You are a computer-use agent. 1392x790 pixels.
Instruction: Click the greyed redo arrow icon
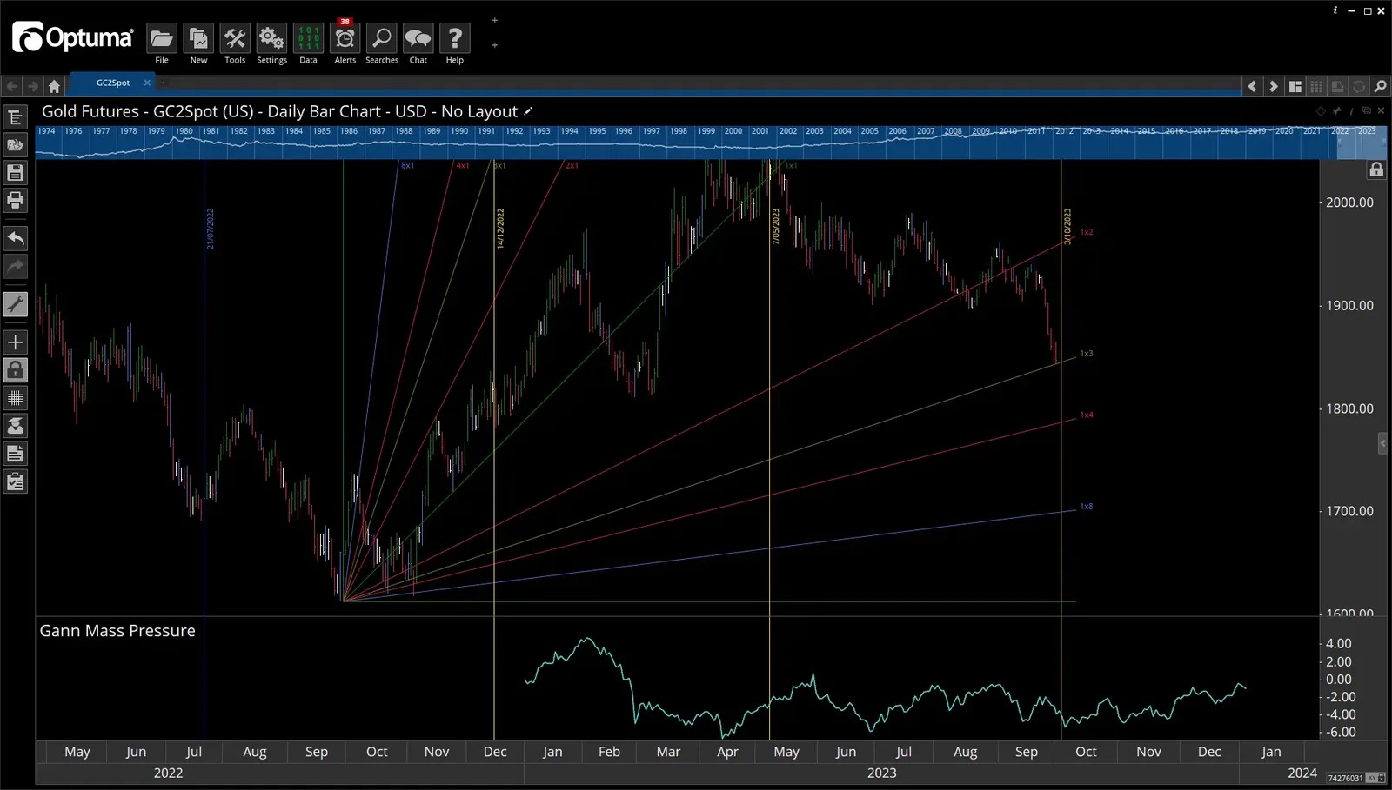[15, 266]
